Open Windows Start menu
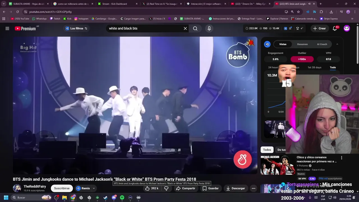 click(x=6, y=198)
